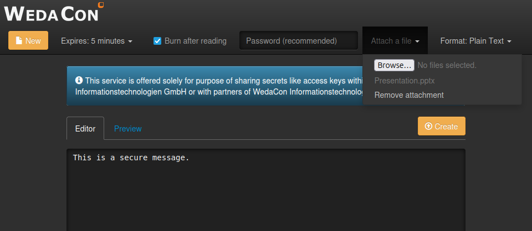Toggle the Burn after reading checkbox
Viewport: 532px width, 231px height.
point(157,41)
